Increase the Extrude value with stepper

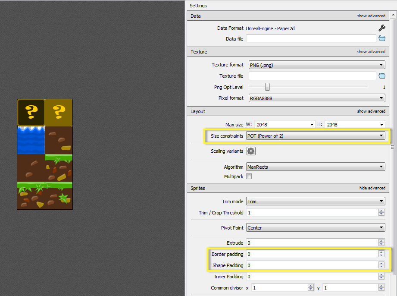[381, 241]
